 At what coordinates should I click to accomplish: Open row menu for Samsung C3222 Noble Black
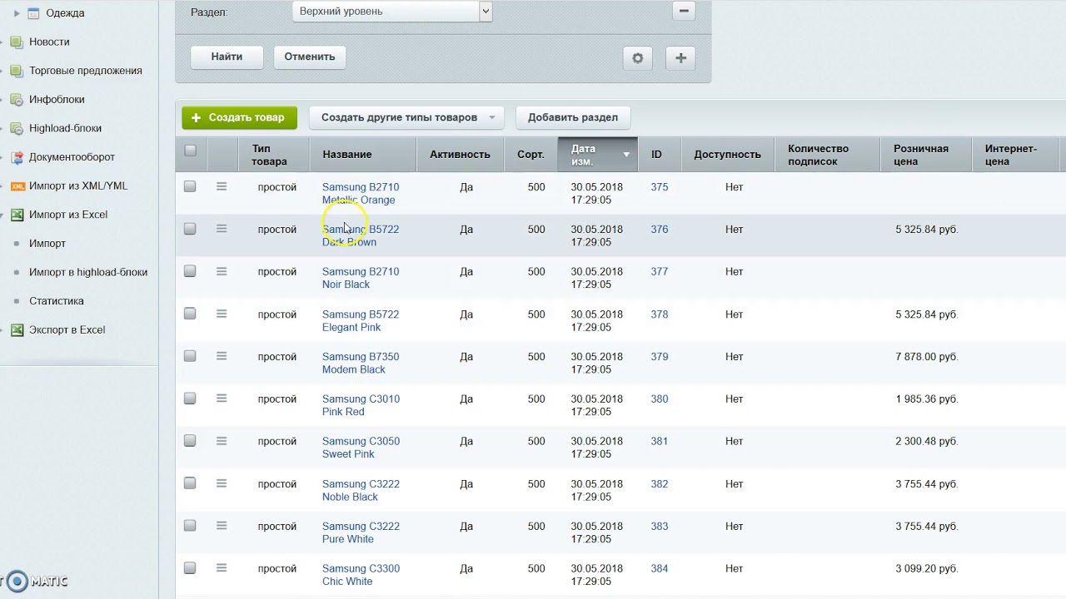click(x=222, y=483)
